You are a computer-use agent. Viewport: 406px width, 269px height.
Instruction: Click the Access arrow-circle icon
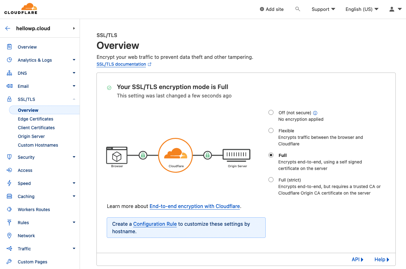coord(9,170)
